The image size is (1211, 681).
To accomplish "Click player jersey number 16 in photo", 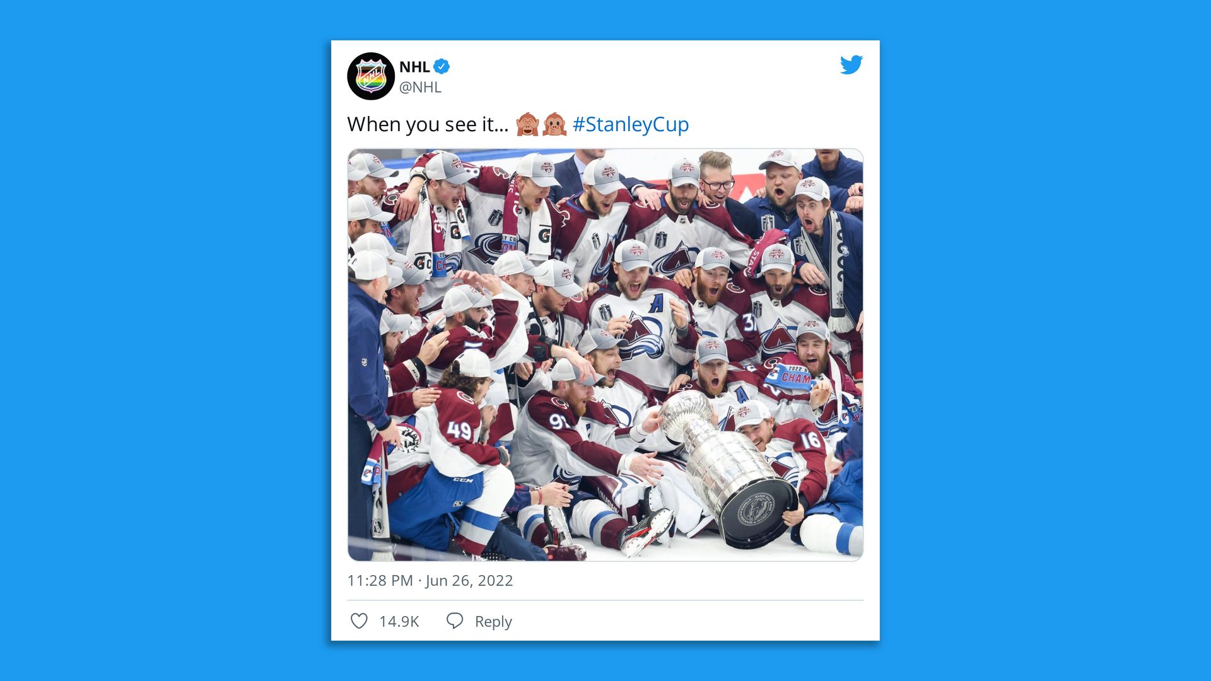I will (810, 440).
